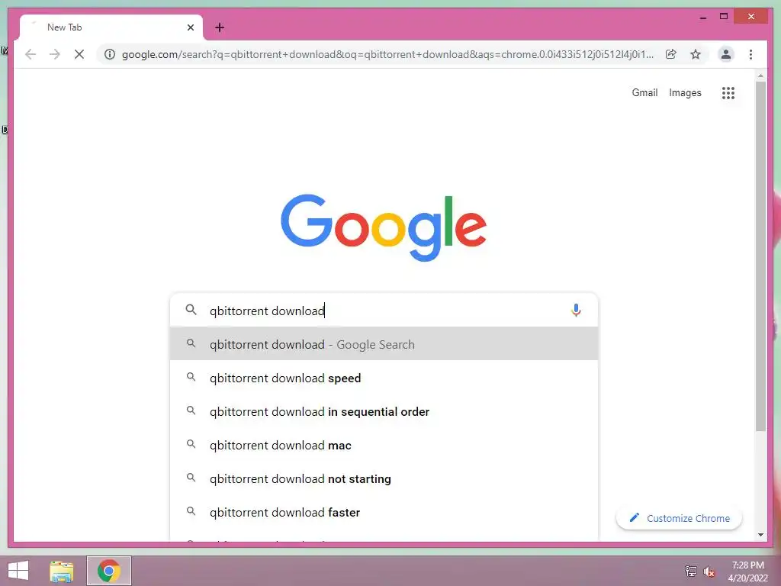Click the Chrome taskbar icon
This screenshot has width=781, height=586.
[108, 571]
